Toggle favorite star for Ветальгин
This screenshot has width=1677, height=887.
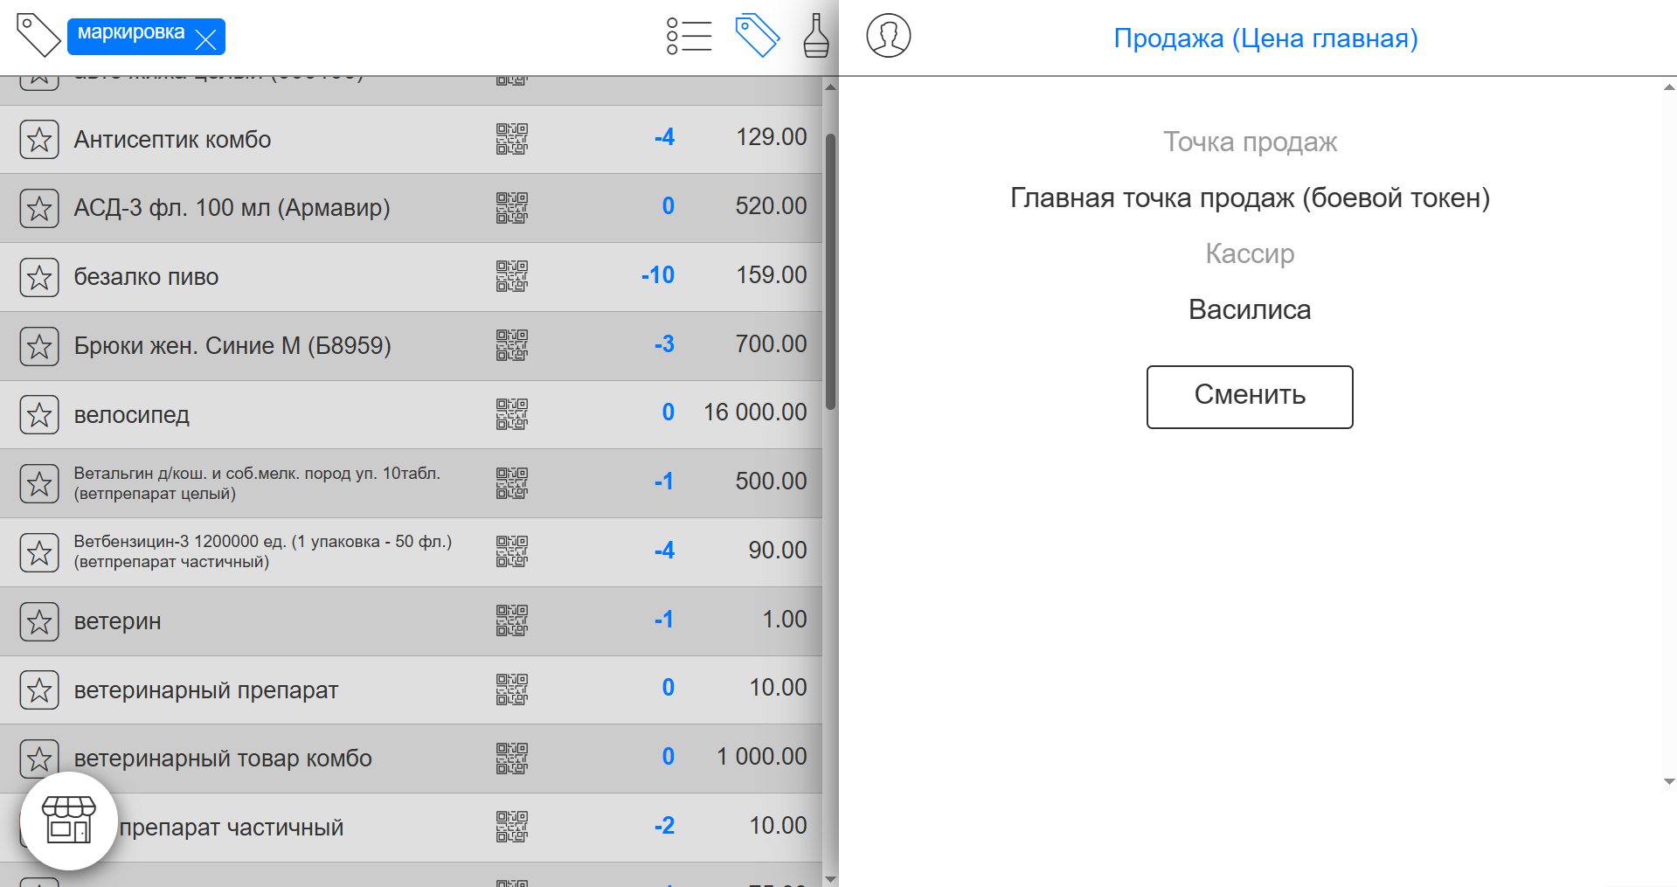[x=39, y=483]
